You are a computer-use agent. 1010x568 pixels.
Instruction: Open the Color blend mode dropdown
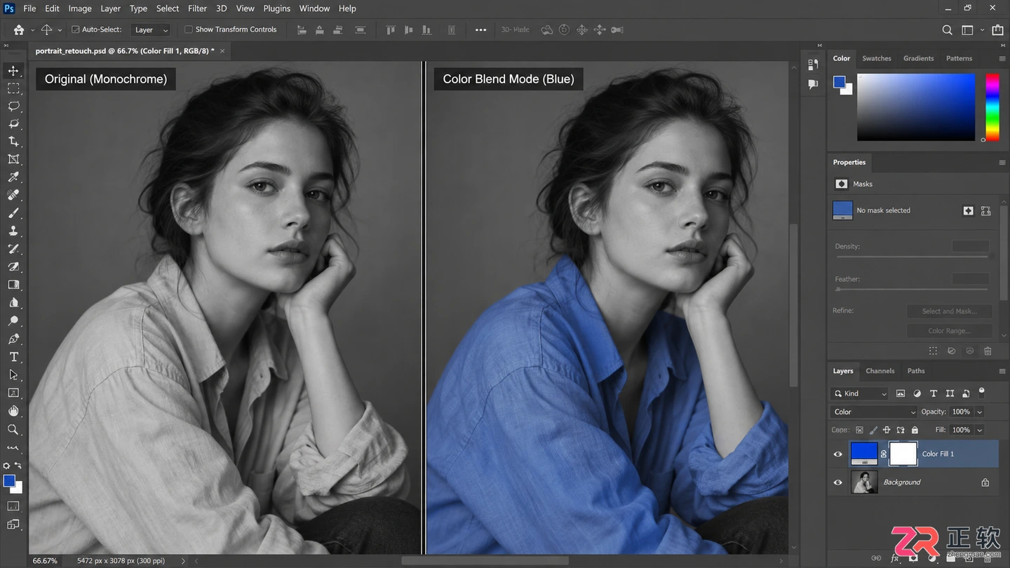click(874, 412)
